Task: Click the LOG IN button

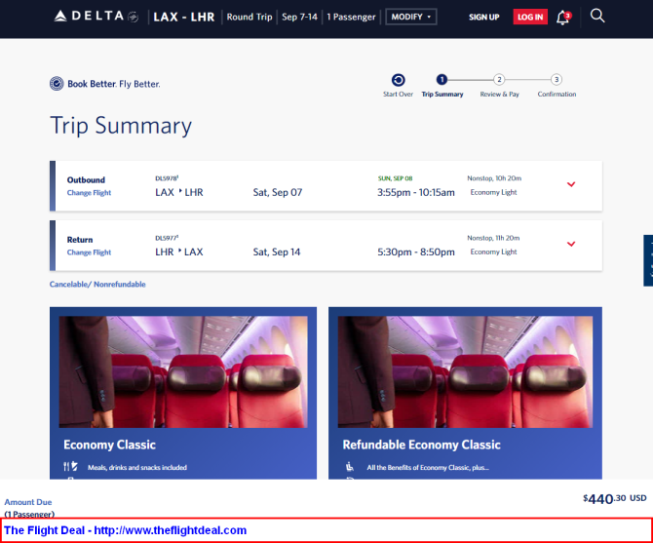Action: pos(530,18)
